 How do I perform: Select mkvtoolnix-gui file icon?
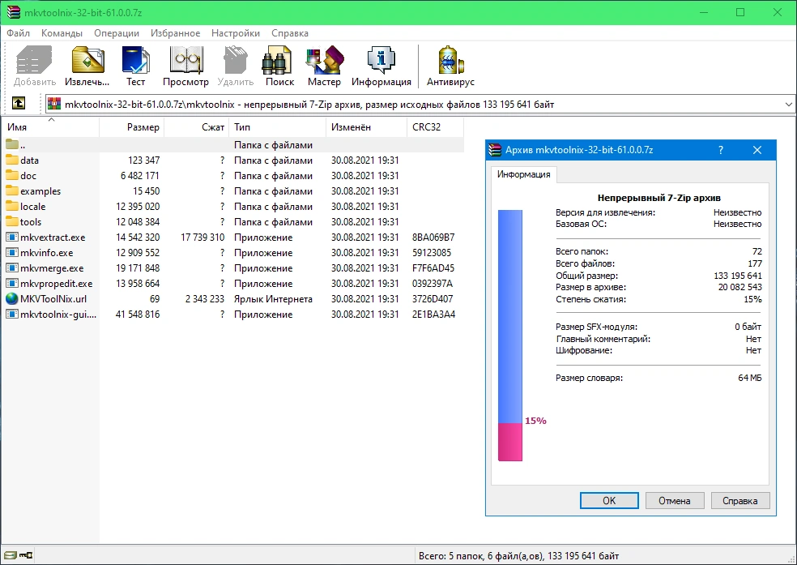point(11,315)
